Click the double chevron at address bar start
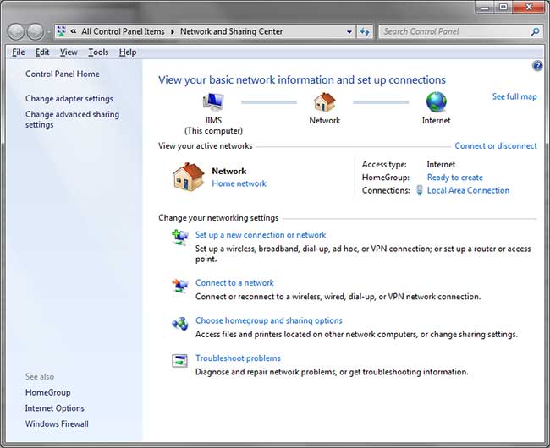Viewport: 550px width, 448px height. pos(74,31)
